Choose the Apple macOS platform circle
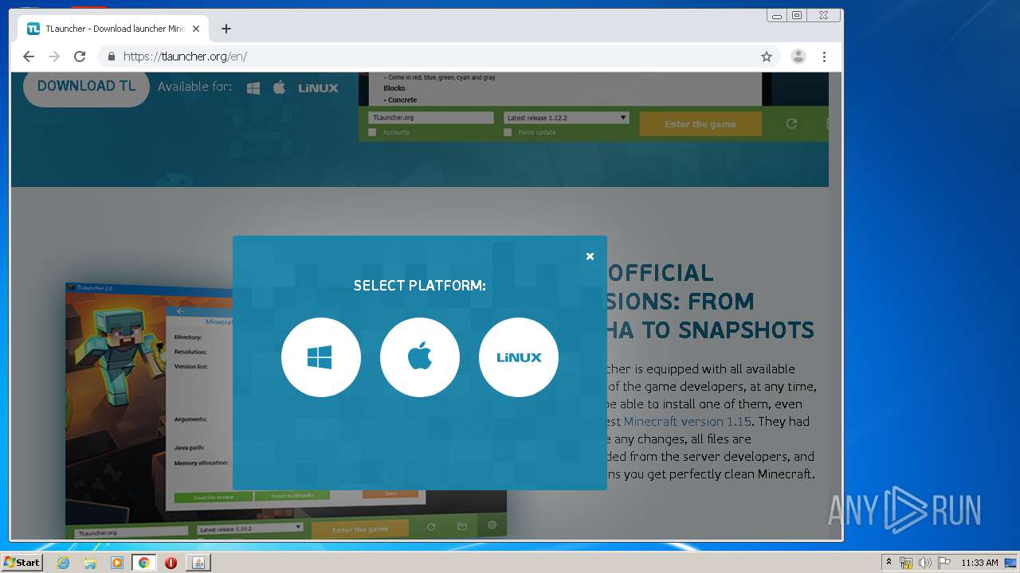 point(420,357)
